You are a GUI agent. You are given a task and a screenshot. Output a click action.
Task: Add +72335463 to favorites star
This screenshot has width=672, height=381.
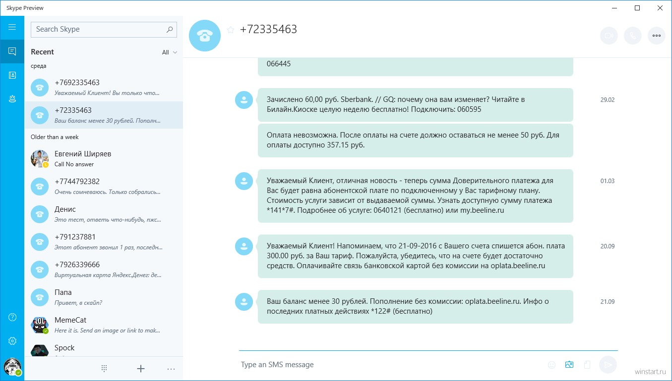tap(230, 30)
